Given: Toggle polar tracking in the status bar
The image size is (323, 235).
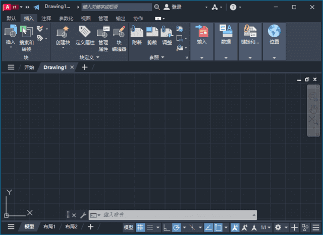Looking at the screenshot, I should tap(176, 227).
